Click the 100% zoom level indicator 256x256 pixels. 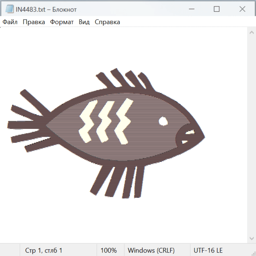[109, 250]
